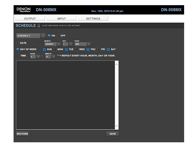Uncheck the SAT checkbox

click(x=108, y=49)
